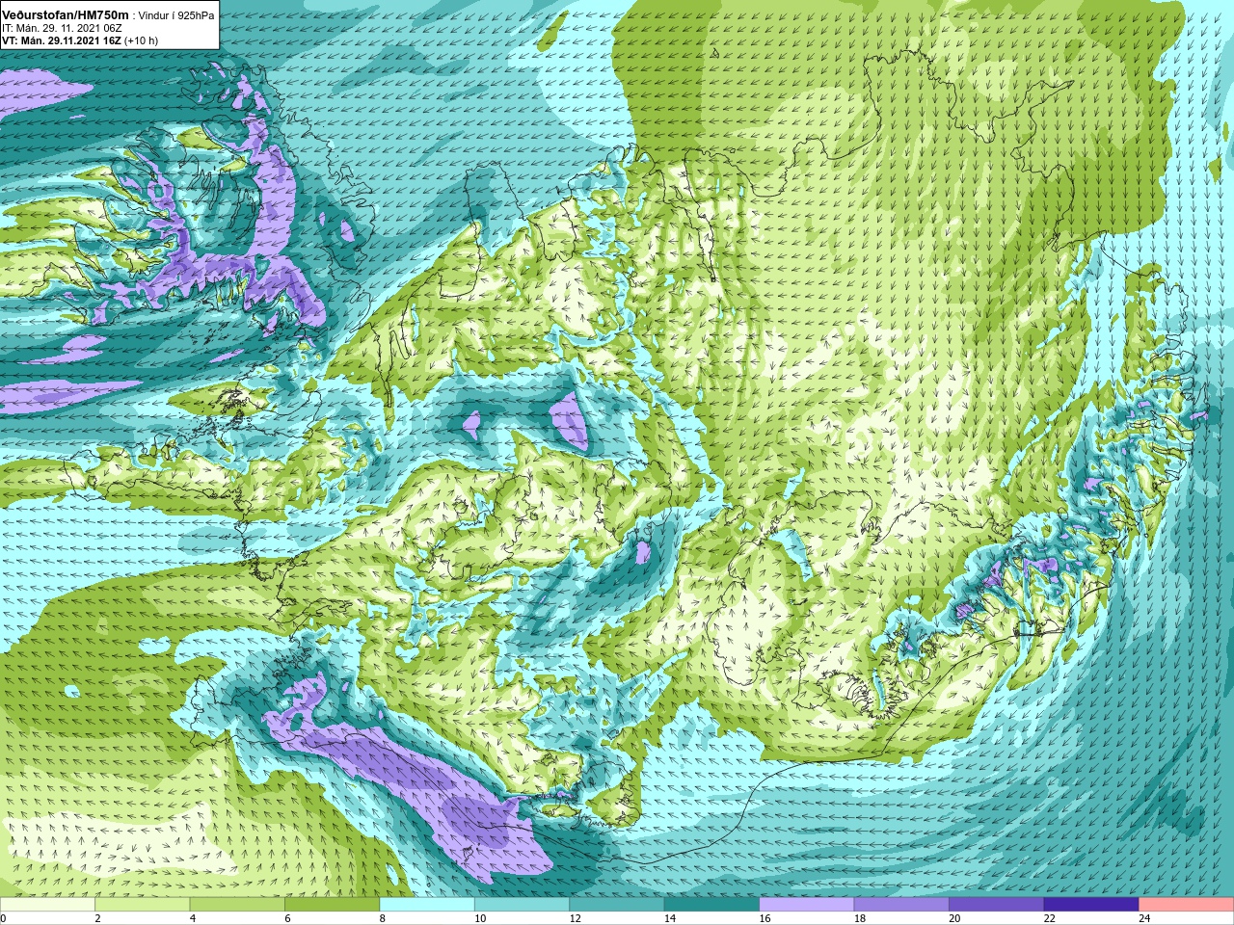The height and width of the screenshot is (925, 1234).
Task: Click the 10–12 light teal legend swatch
Action: (x=523, y=905)
